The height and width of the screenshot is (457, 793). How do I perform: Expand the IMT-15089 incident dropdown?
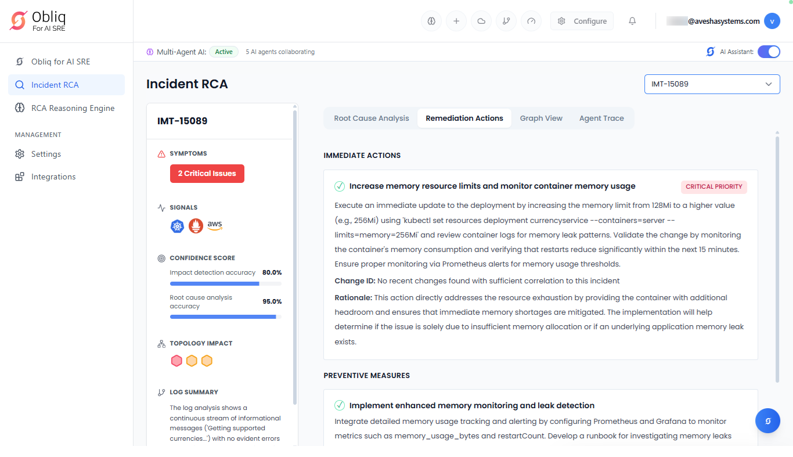pos(712,84)
